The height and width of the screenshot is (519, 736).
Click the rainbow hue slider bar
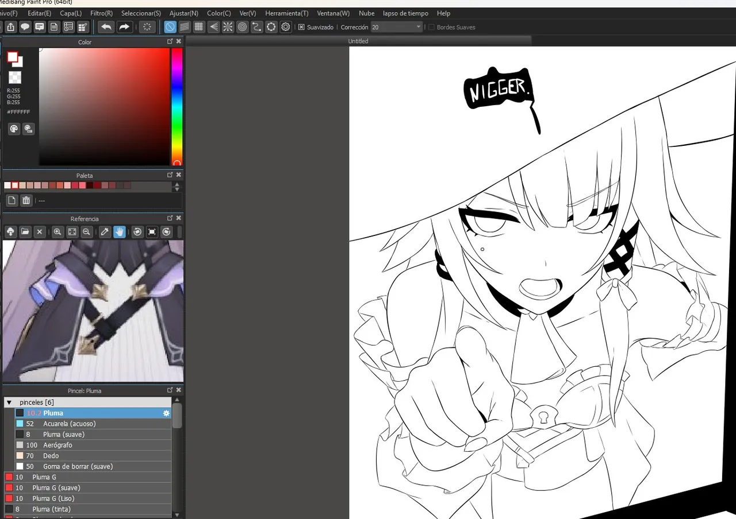pyautogui.click(x=177, y=103)
